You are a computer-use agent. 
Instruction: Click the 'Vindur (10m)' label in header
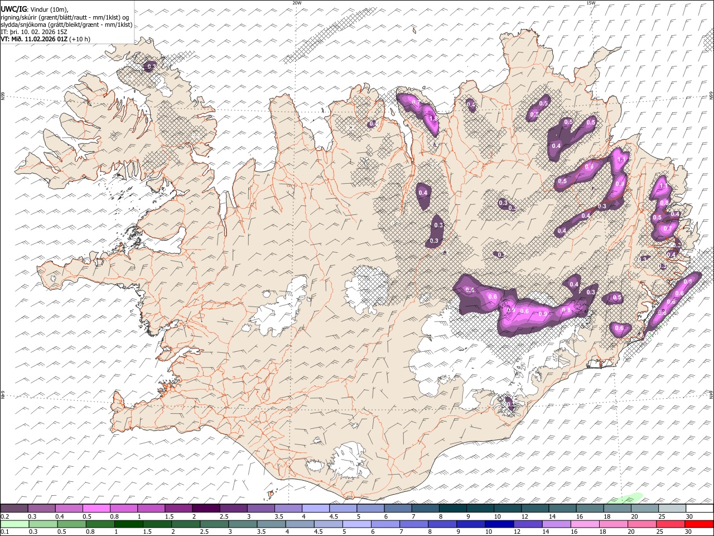49,9
